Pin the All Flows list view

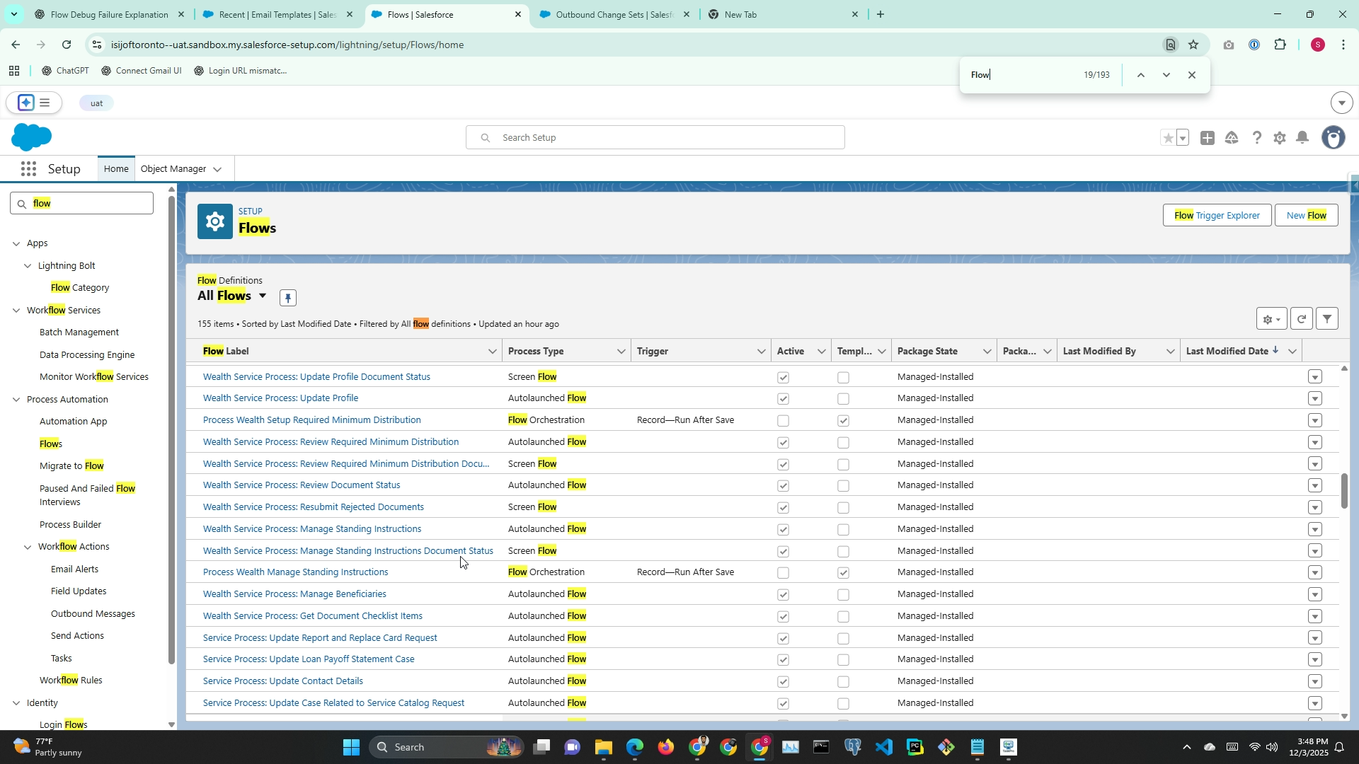point(287,298)
